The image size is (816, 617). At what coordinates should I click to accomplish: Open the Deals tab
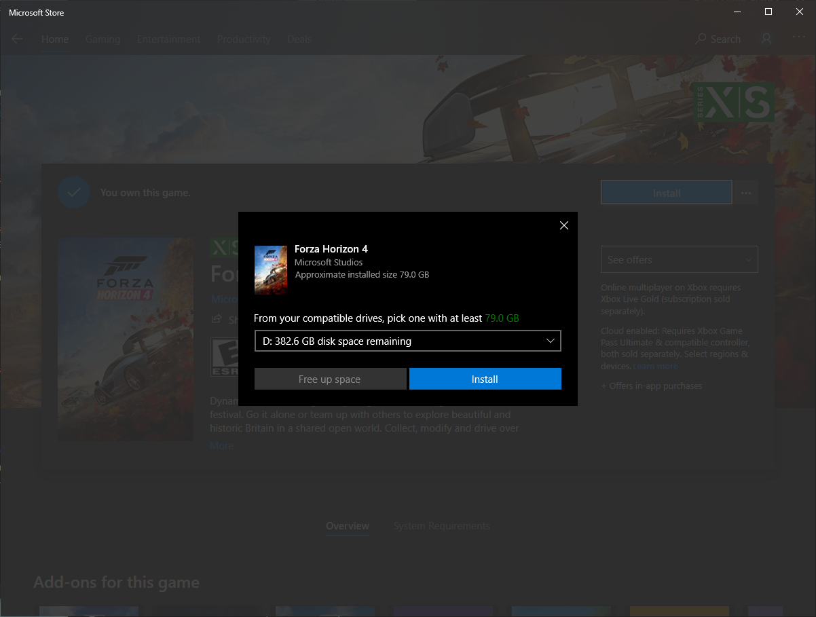pyautogui.click(x=299, y=39)
